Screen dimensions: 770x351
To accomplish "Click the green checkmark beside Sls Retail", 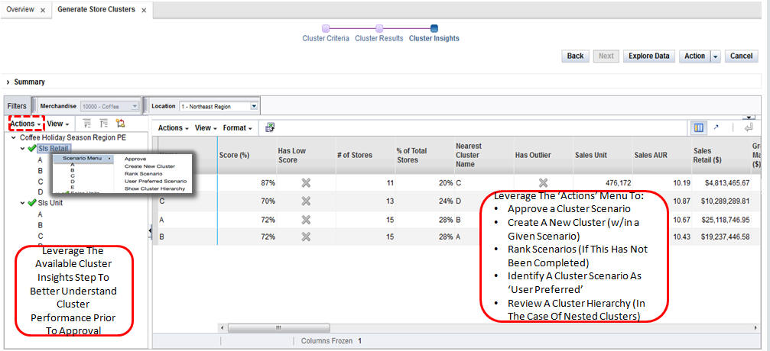I will [32, 149].
